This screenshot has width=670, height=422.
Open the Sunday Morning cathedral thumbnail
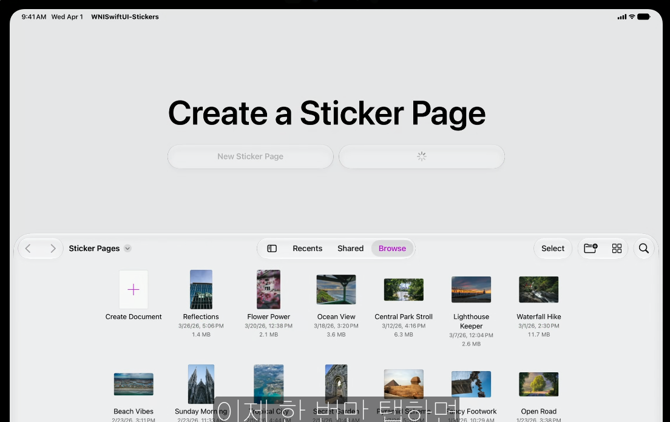(201, 384)
